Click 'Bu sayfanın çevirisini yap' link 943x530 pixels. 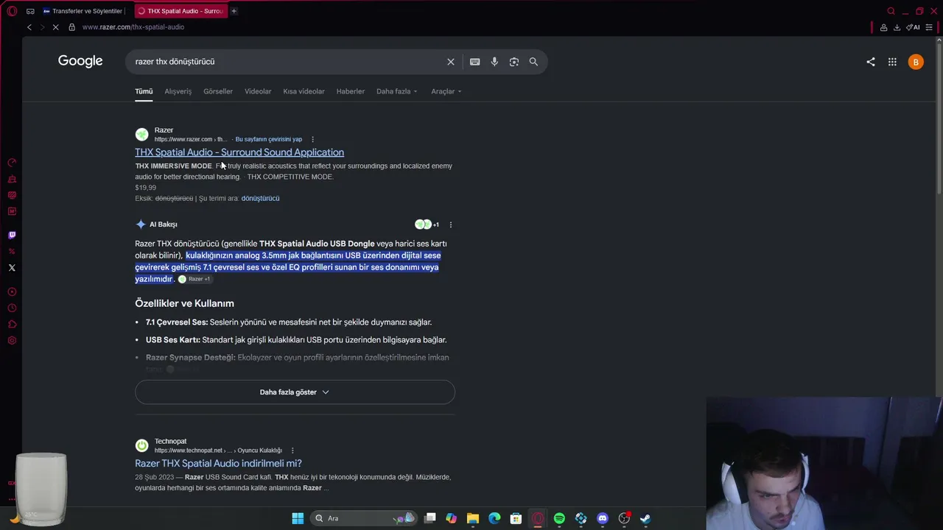tap(269, 139)
